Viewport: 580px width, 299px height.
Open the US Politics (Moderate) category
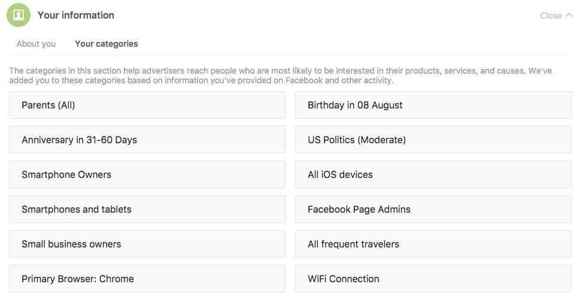433,140
